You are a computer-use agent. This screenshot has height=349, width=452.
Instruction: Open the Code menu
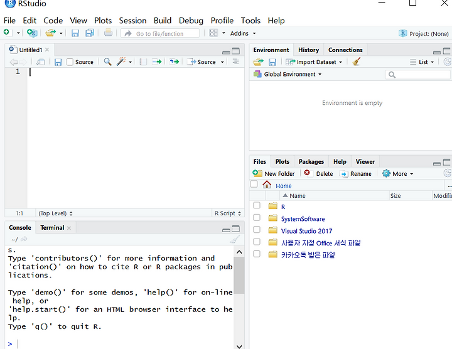click(53, 21)
